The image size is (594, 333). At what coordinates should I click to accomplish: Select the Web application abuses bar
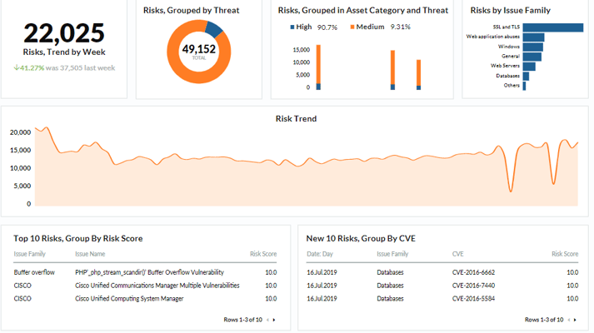click(x=533, y=37)
